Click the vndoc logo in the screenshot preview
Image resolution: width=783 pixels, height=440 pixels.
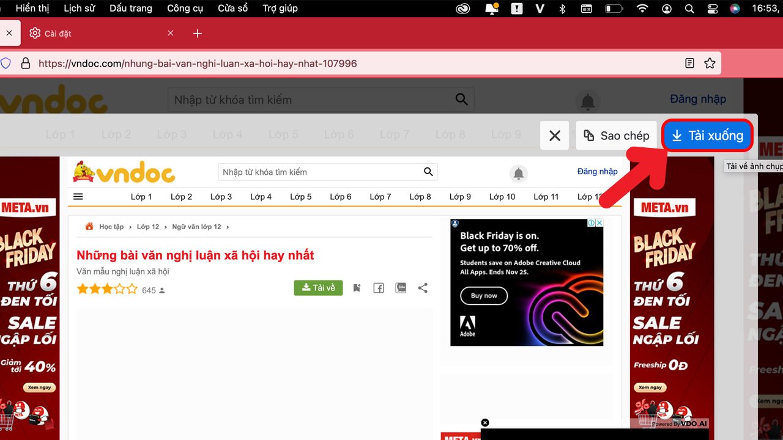pyautogui.click(x=124, y=172)
